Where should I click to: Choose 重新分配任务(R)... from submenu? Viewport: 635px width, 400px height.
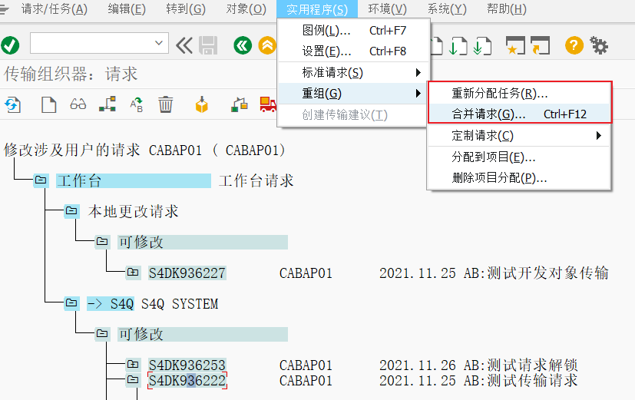pyautogui.click(x=520, y=94)
